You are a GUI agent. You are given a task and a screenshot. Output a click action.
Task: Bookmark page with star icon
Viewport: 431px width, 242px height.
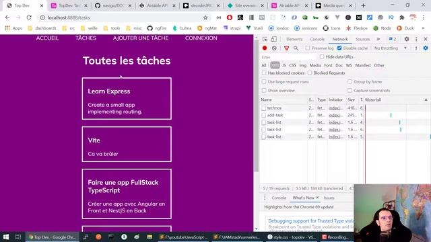point(205,17)
